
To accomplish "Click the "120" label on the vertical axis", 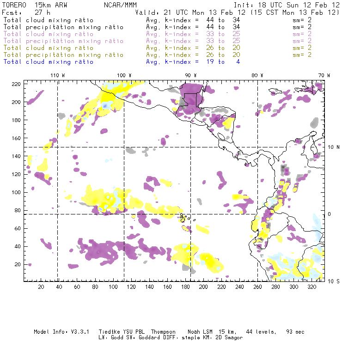I will tap(16, 174).
